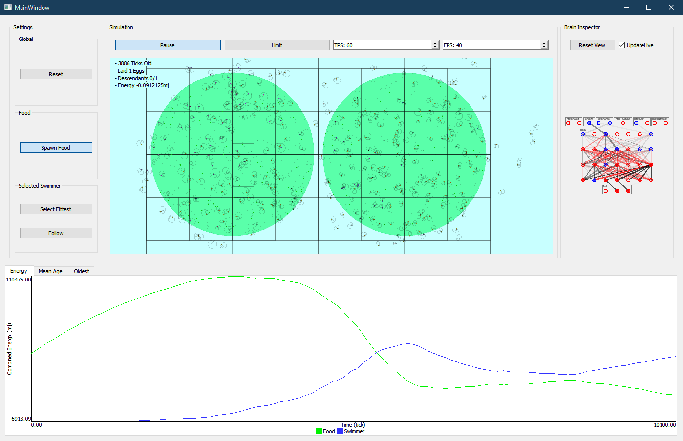The width and height of the screenshot is (683, 441).
Task: Click the MainWindow application icon in title bar
Action: pyautogui.click(x=8, y=7)
